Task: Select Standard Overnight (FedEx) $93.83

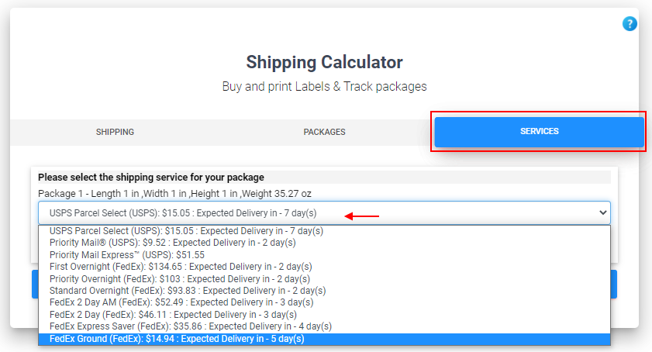Action: [x=324, y=291]
